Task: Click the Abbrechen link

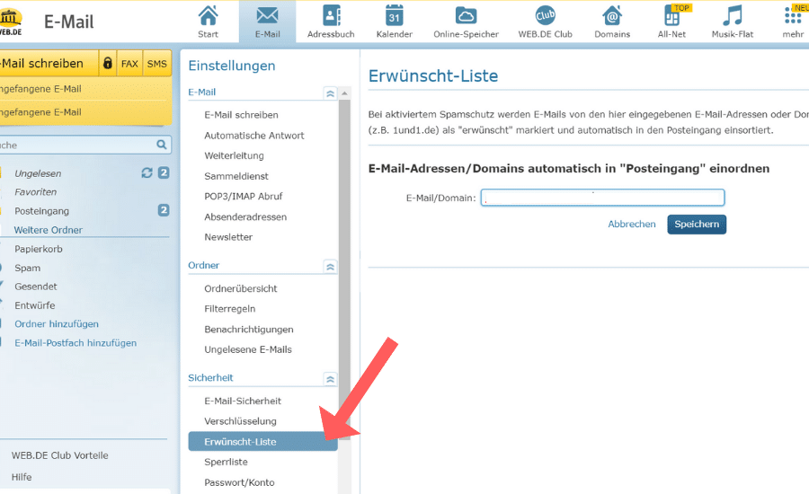Action: point(632,225)
